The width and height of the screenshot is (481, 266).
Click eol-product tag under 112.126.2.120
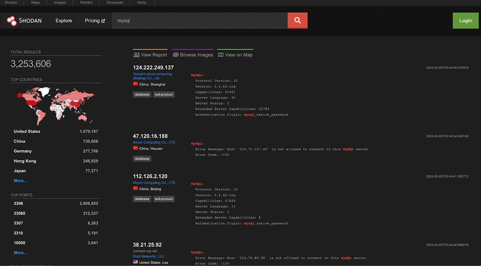click(164, 199)
